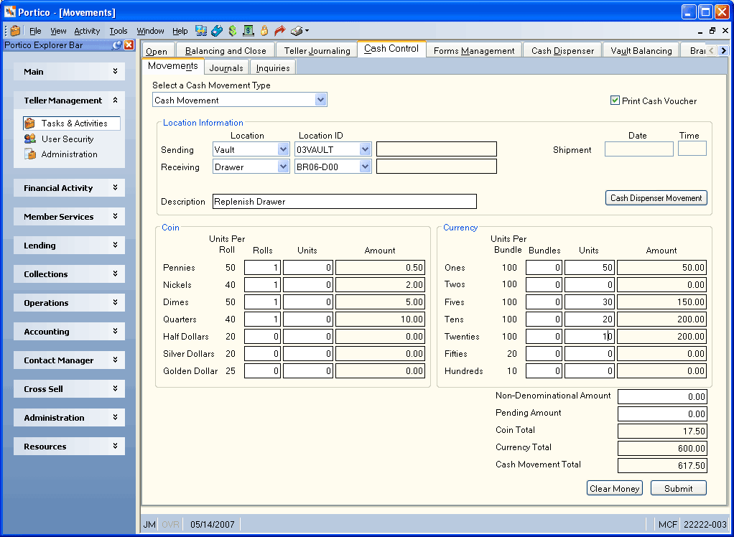The height and width of the screenshot is (537, 734).
Task: Click the gold padlock toolbar icon
Action: (264, 31)
